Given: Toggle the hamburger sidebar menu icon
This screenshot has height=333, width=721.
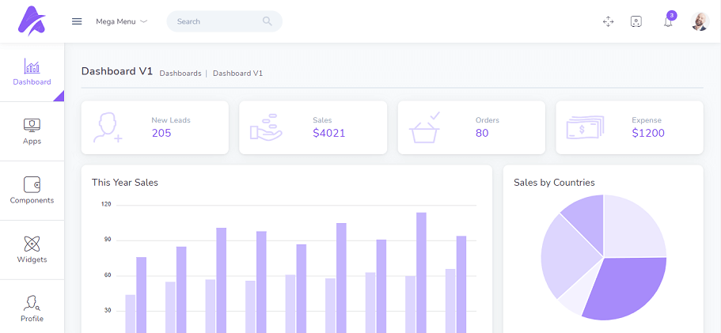Looking at the screenshot, I should tap(77, 21).
